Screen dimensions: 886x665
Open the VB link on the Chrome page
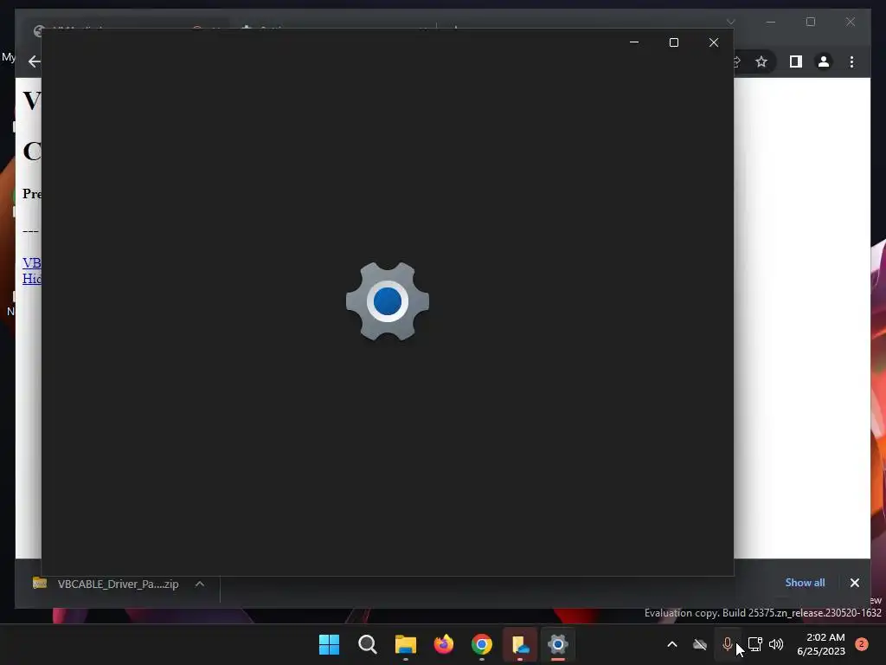[x=32, y=263]
